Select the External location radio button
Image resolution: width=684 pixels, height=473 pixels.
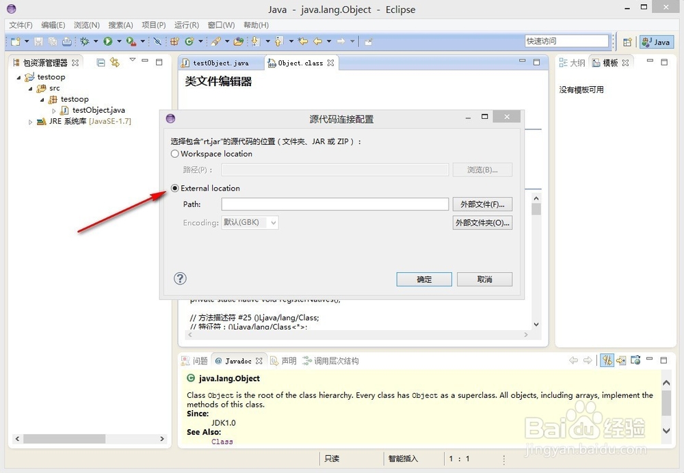(x=175, y=188)
